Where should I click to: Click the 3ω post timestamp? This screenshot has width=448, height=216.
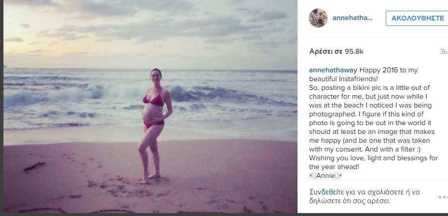click(x=444, y=52)
